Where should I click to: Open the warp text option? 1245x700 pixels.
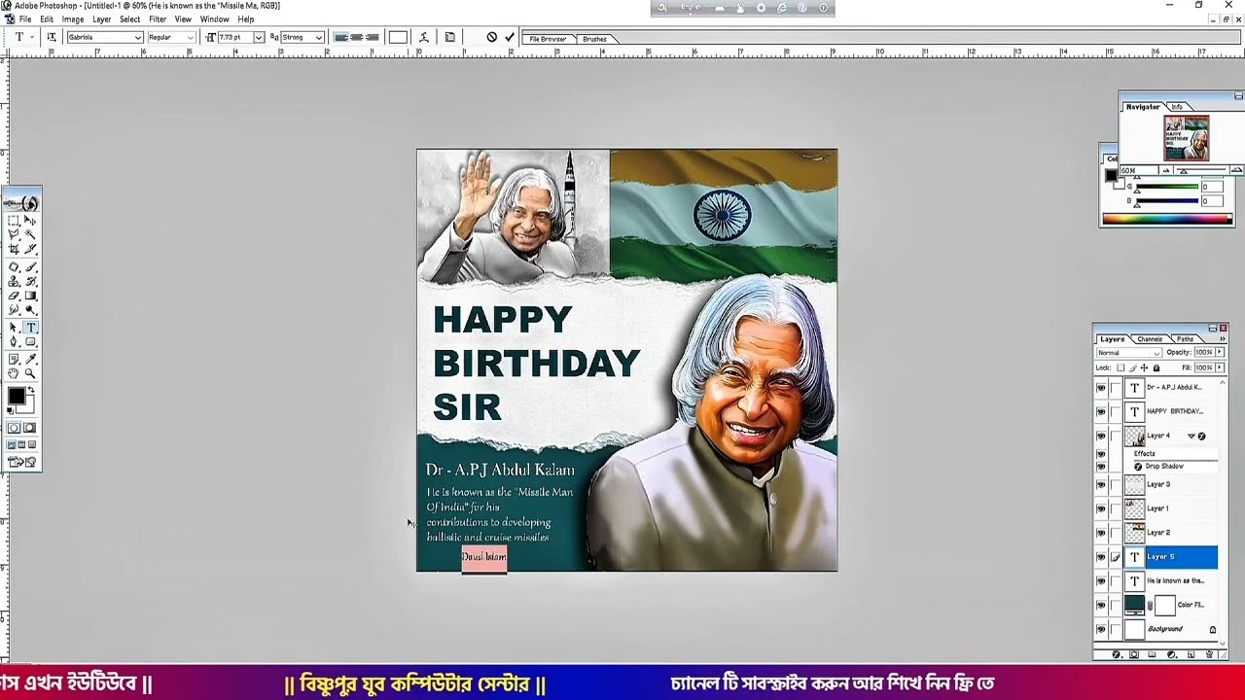pyautogui.click(x=423, y=37)
